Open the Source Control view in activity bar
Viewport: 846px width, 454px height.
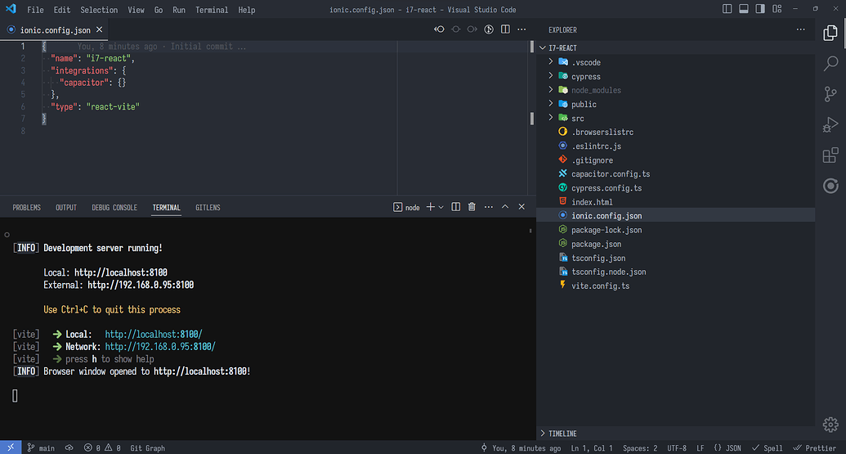pos(830,93)
